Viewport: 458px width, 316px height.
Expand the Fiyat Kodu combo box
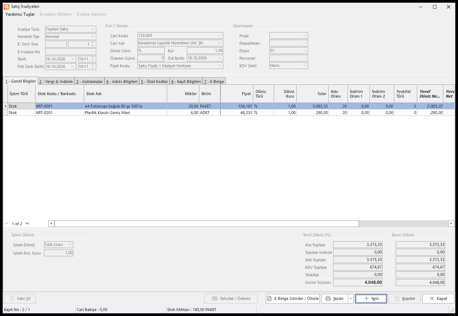pyautogui.click(x=220, y=66)
